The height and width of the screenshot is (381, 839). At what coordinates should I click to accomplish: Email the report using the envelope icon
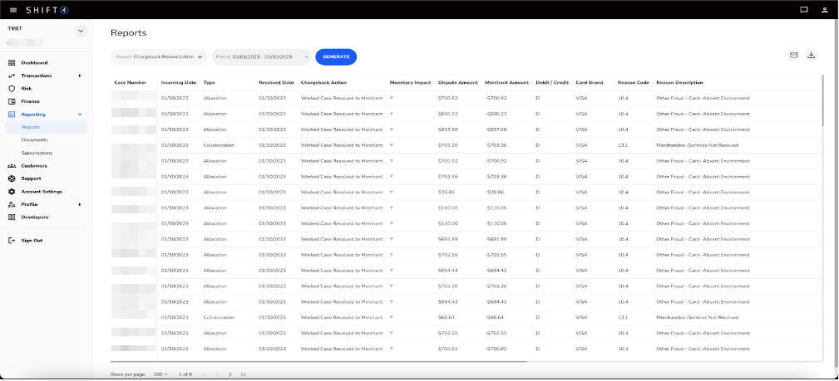pyautogui.click(x=793, y=56)
